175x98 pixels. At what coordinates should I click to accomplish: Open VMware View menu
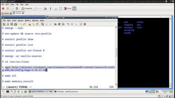[x=12, y=4]
